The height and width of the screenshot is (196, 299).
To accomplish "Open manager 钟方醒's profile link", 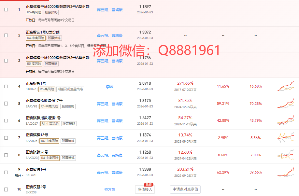I will pos(110,189).
